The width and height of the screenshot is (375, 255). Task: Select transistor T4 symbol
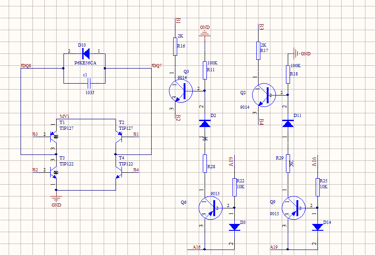(119, 172)
